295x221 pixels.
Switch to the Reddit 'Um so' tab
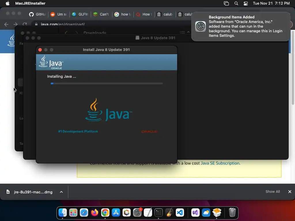(59, 14)
